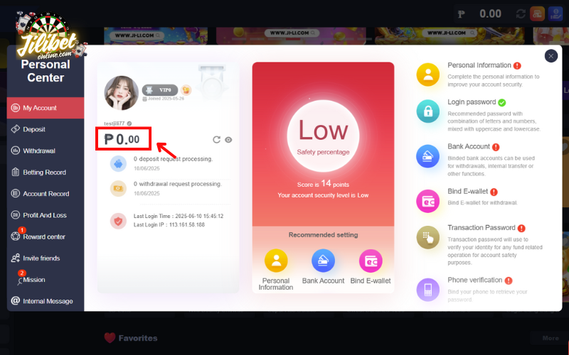This screenshot has width=569, height=355.
Task: Toggle balance visibility eye icon
Action: click(228, 140)
